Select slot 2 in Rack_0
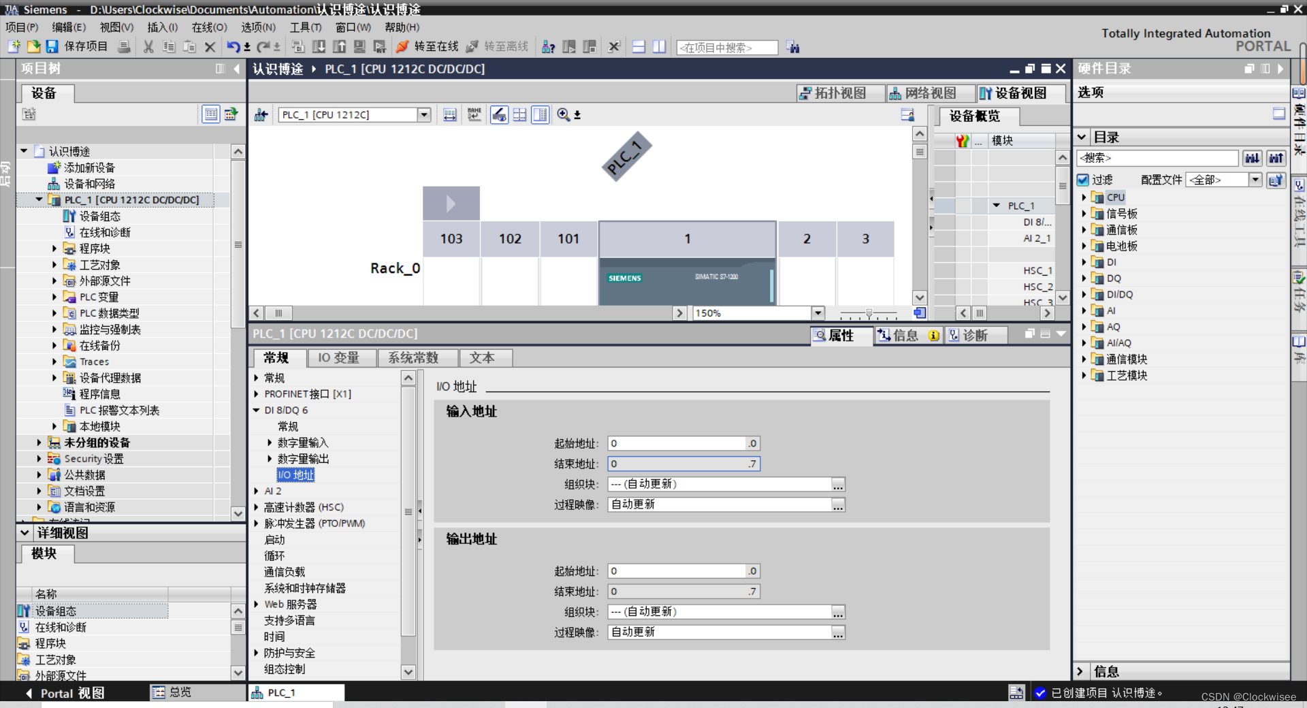The width and height of the screenshot is (1307, 708). tap(807, 239)
